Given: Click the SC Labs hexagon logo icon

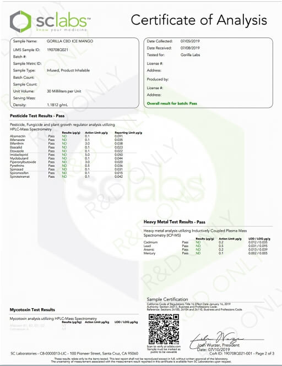Looking at the screenshot, I should click(20, 21).
